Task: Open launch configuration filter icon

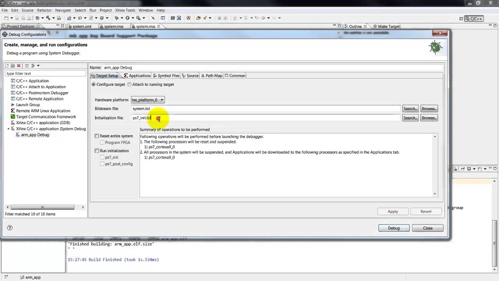Action: tap(33, 66)
